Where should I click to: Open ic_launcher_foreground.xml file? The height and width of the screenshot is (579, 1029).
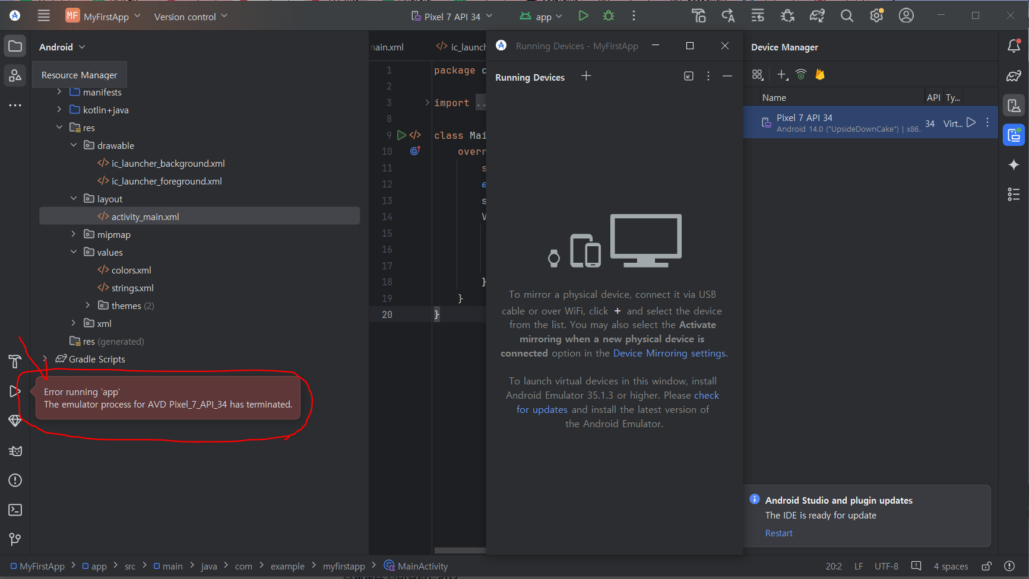166,181
